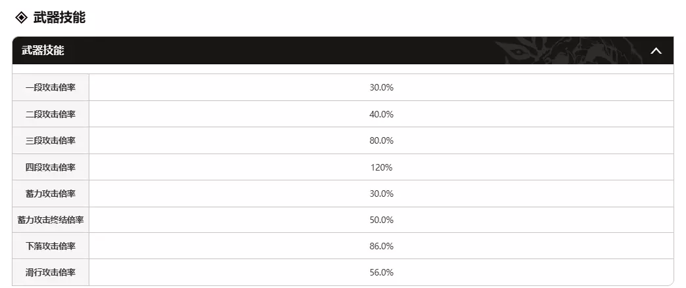Select the 滑行攻击倍率 row label
Viewport: 686px width, 288px height.
(x=51, y=272)
